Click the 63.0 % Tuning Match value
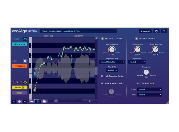Viewport: 179px width, 132px height. pos(138,55)
